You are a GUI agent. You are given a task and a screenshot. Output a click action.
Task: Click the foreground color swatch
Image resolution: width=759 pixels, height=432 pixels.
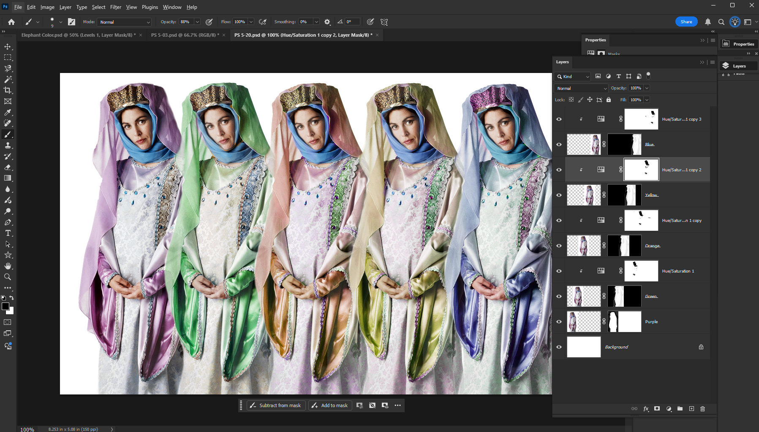[5, 306]
